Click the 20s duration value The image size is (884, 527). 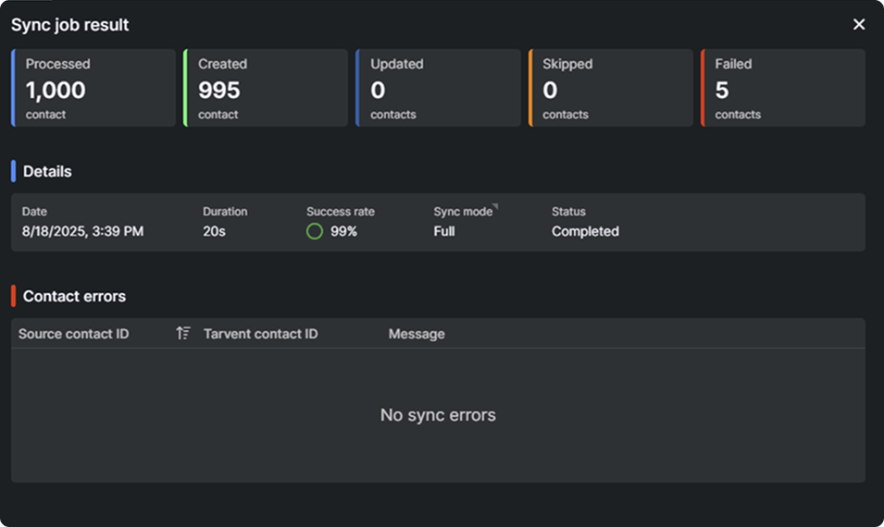click(x=214, y=231)
